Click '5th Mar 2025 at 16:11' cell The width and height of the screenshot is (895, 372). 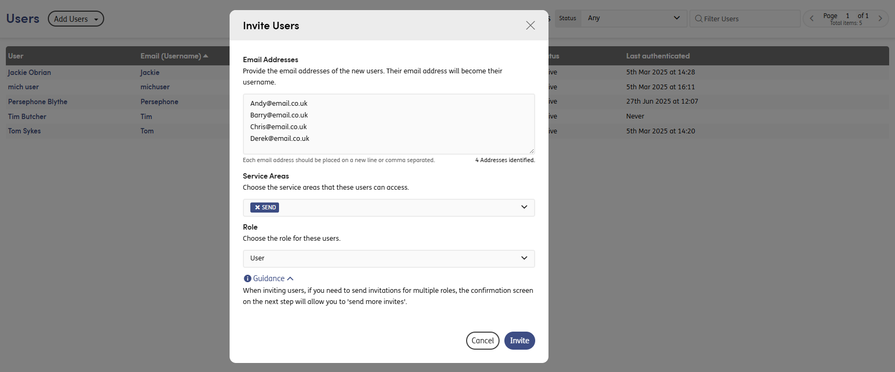click(x=661, y=87)
